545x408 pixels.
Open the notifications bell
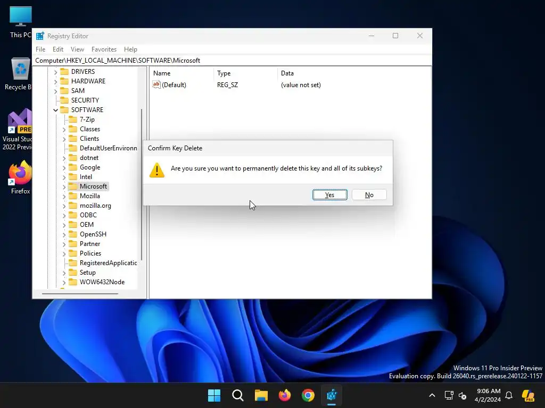(x=509, y=395)
